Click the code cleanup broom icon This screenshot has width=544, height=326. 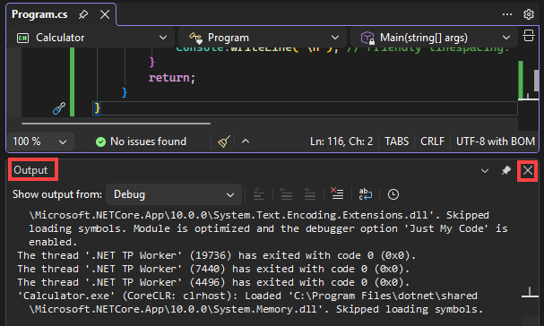(224, 142)
